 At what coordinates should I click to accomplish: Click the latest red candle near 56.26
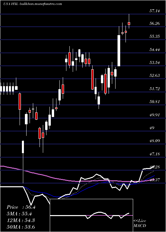click(x=129, y=24)
